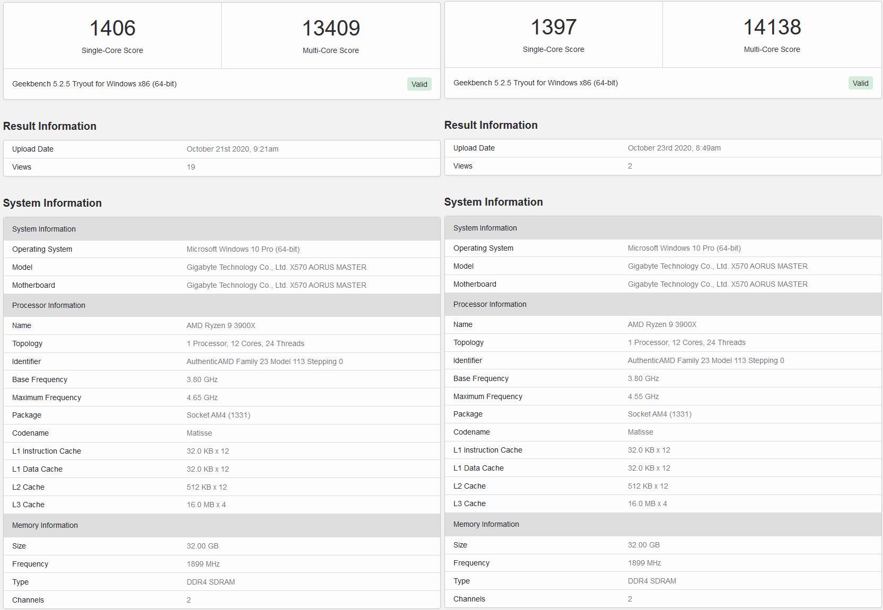This screenshot has width=883, height=610.
Task: Click the Views count showing 19
Action: coord(191,167)
